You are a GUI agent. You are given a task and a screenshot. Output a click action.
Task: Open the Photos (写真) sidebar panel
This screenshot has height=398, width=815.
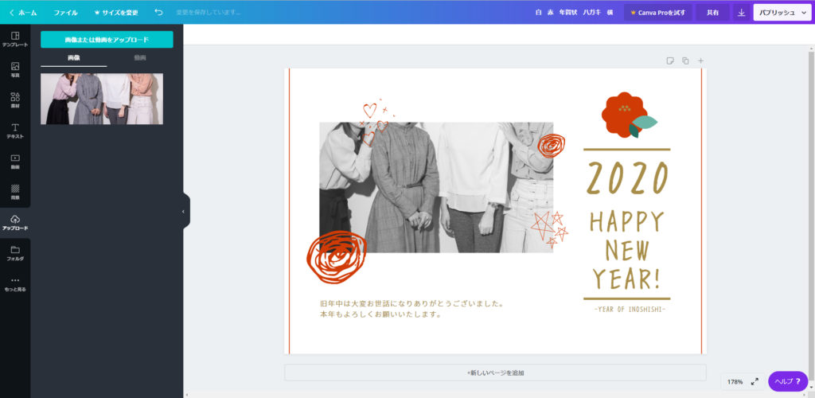click(x=15, y=69)
